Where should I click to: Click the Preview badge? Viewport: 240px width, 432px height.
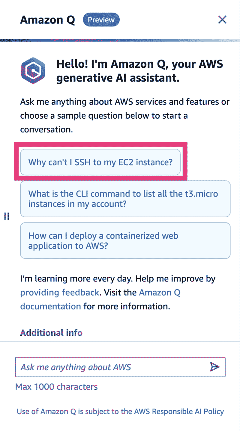coord(101,20)
